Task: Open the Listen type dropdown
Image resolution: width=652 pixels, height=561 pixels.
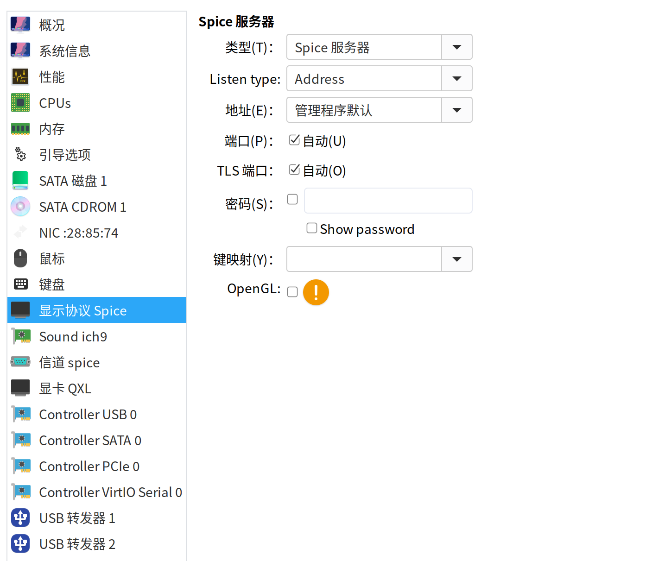Action: 456,78
